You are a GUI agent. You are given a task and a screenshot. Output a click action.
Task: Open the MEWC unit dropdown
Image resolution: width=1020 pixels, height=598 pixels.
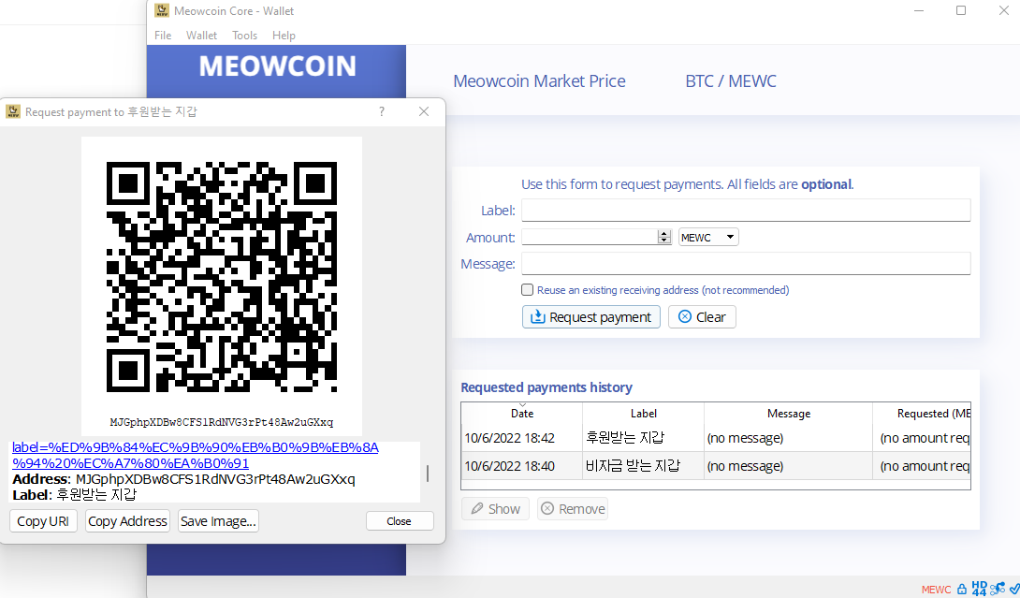708,237
